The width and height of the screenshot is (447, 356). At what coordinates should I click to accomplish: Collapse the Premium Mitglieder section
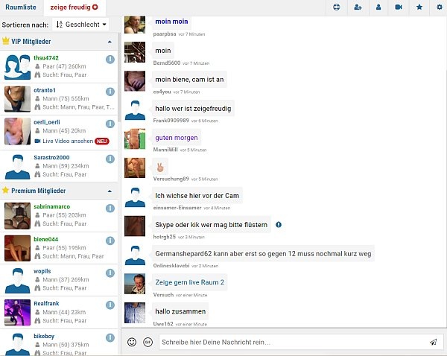tap(110, 191)
